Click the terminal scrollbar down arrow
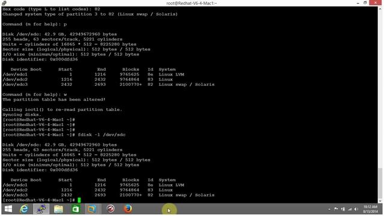Image resolution: width=384 pixels, height=216 pixels. coord(380,201)
